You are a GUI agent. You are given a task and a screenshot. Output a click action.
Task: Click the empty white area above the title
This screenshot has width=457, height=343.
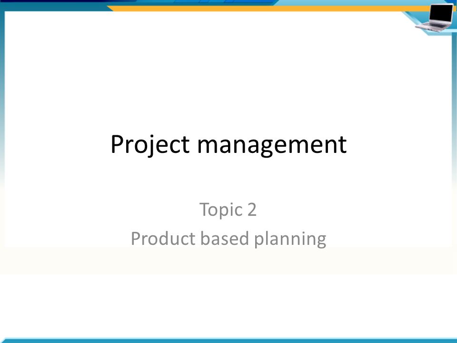[228, 73]
